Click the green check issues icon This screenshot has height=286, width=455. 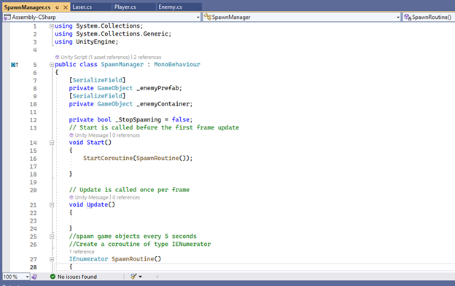point(52,277)
